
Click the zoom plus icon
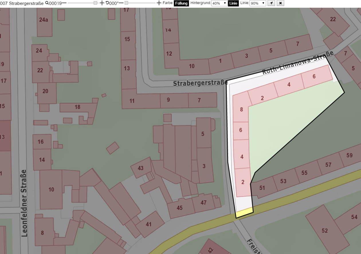pos(102,3)
